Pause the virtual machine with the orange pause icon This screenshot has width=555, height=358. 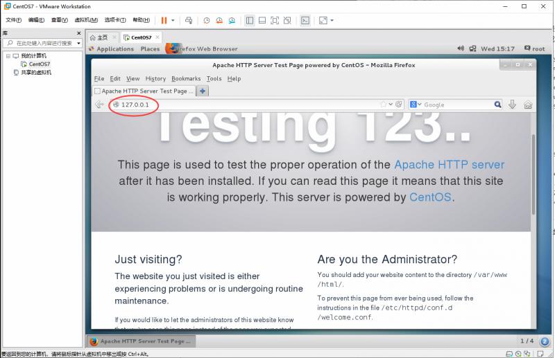[x=164, y=21]
